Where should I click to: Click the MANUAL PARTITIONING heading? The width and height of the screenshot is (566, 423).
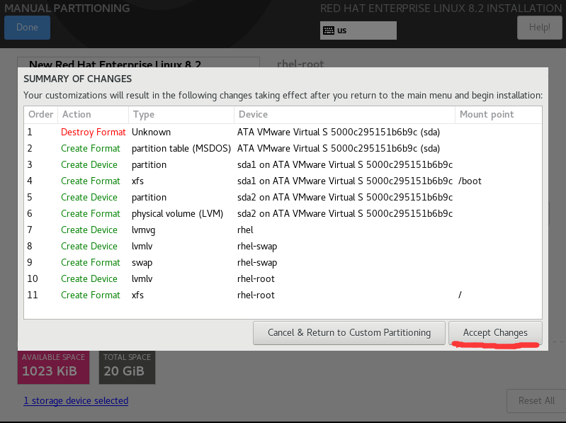pyautogui.click(x=67, y=8)
